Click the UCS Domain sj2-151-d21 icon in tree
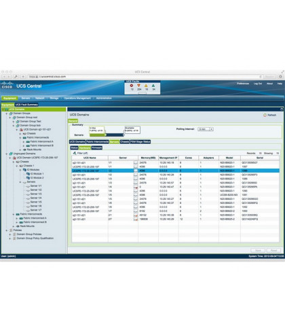This screenshot has width=285, height=331. click(21, 130)
